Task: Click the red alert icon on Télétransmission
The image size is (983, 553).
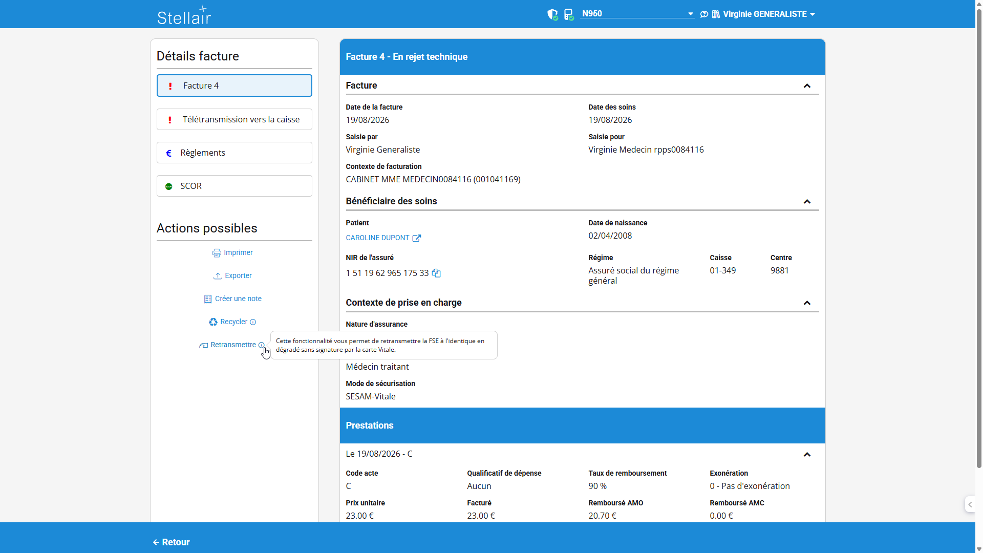Action: (x=170, y=120)
